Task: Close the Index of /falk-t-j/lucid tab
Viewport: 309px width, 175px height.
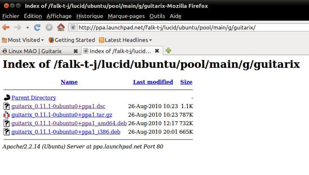Action: 157,51
